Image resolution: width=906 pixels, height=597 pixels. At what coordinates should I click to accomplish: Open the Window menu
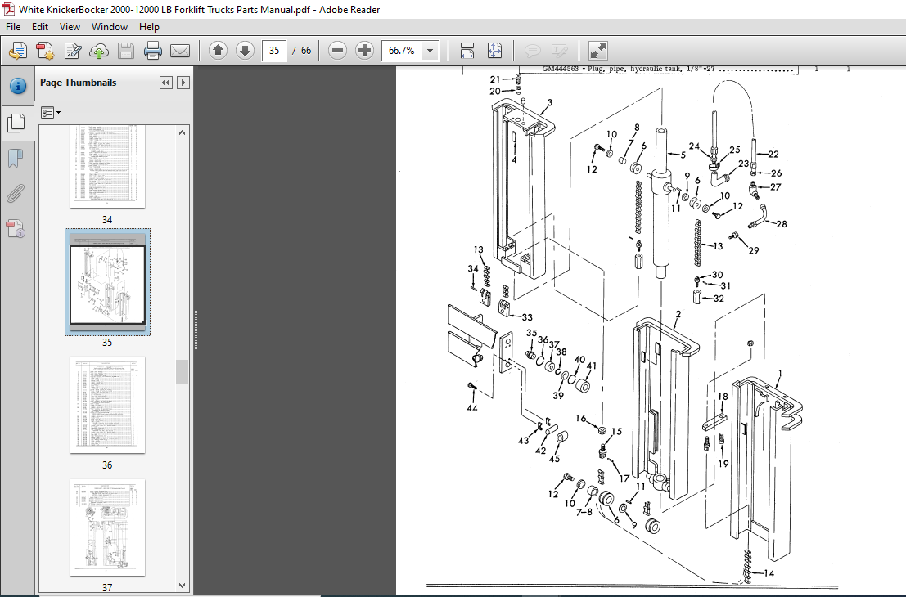coord(109,26)
